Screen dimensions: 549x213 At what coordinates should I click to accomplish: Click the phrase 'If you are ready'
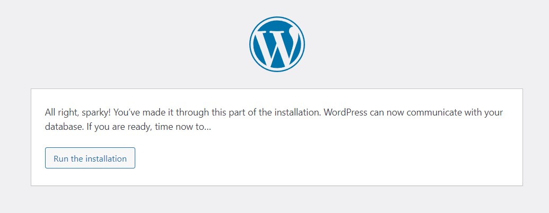pos(113,128)
